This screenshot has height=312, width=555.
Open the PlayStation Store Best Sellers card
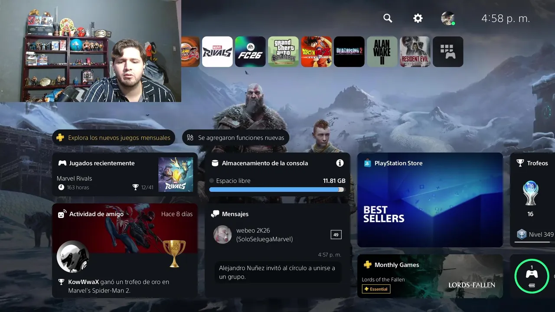(430, 200)
